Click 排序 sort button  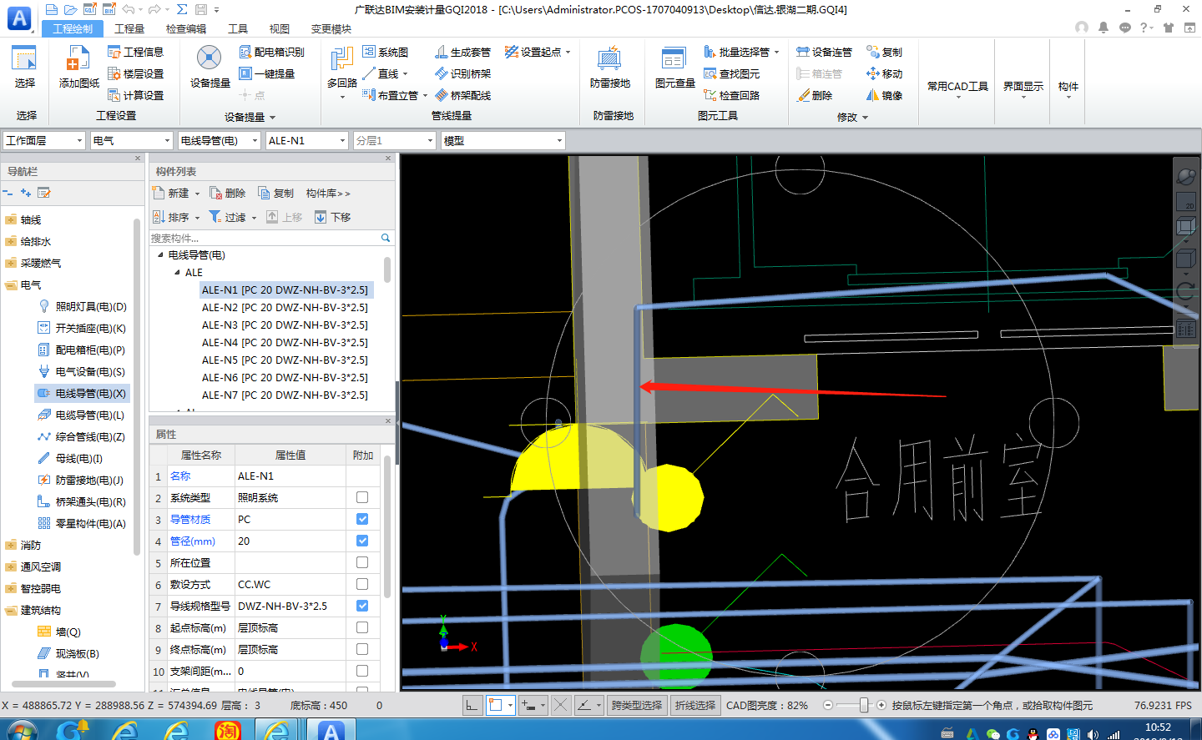177,217
